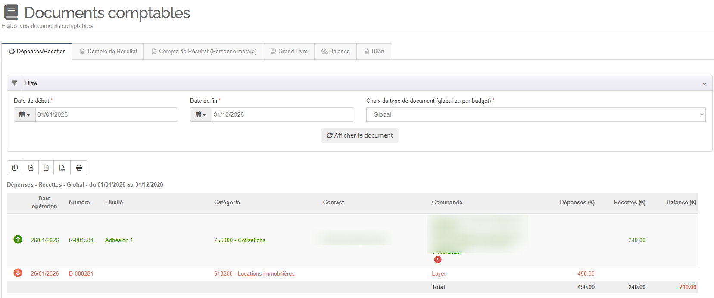This screenshot has height=298, width=714.
Task: Collapse the Filtre panel using the chevron
Action: point(704,83)
